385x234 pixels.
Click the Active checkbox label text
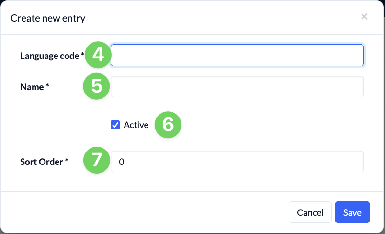(136, 125)
